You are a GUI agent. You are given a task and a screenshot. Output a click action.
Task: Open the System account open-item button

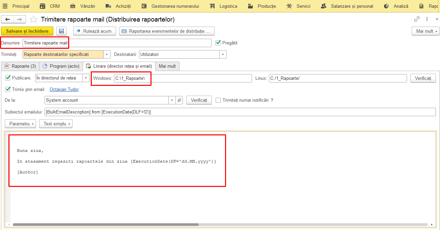click(x=180, y=100)
